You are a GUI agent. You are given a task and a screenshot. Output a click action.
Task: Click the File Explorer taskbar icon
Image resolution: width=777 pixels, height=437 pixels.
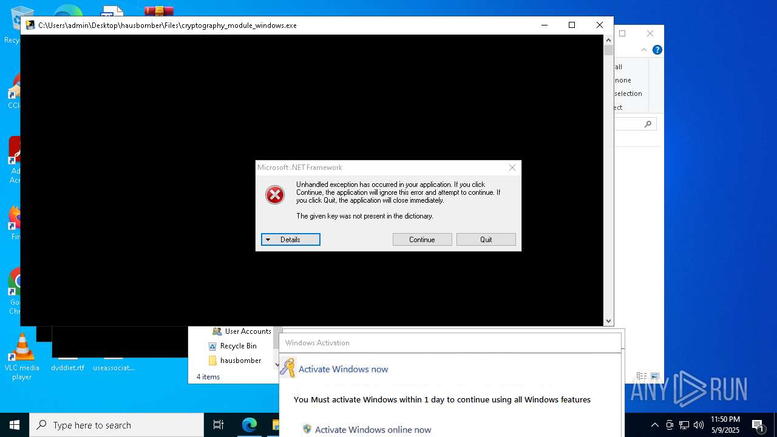point(276,425)
